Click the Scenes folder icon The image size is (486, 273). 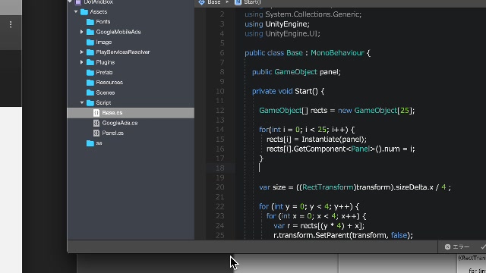coord(90,93)
